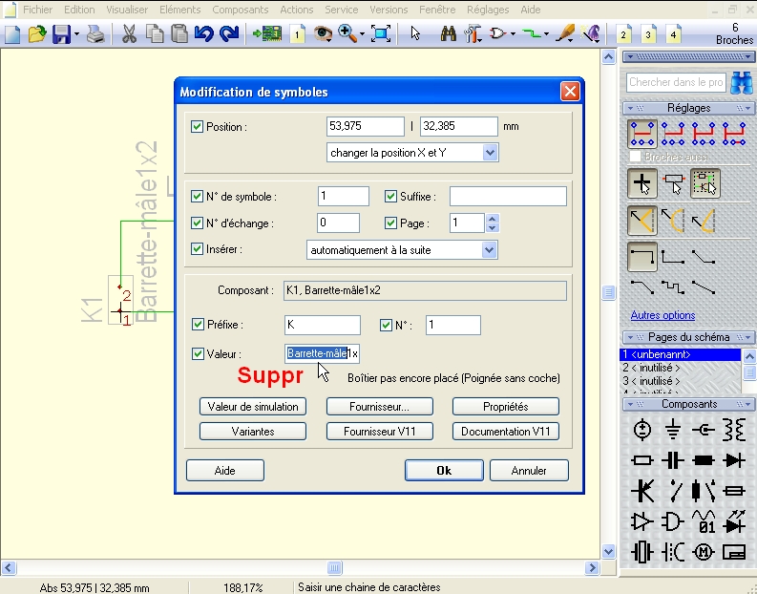This screenshot has width=757, height=594.
Task: Open the Composants menu
Action: 240,10
